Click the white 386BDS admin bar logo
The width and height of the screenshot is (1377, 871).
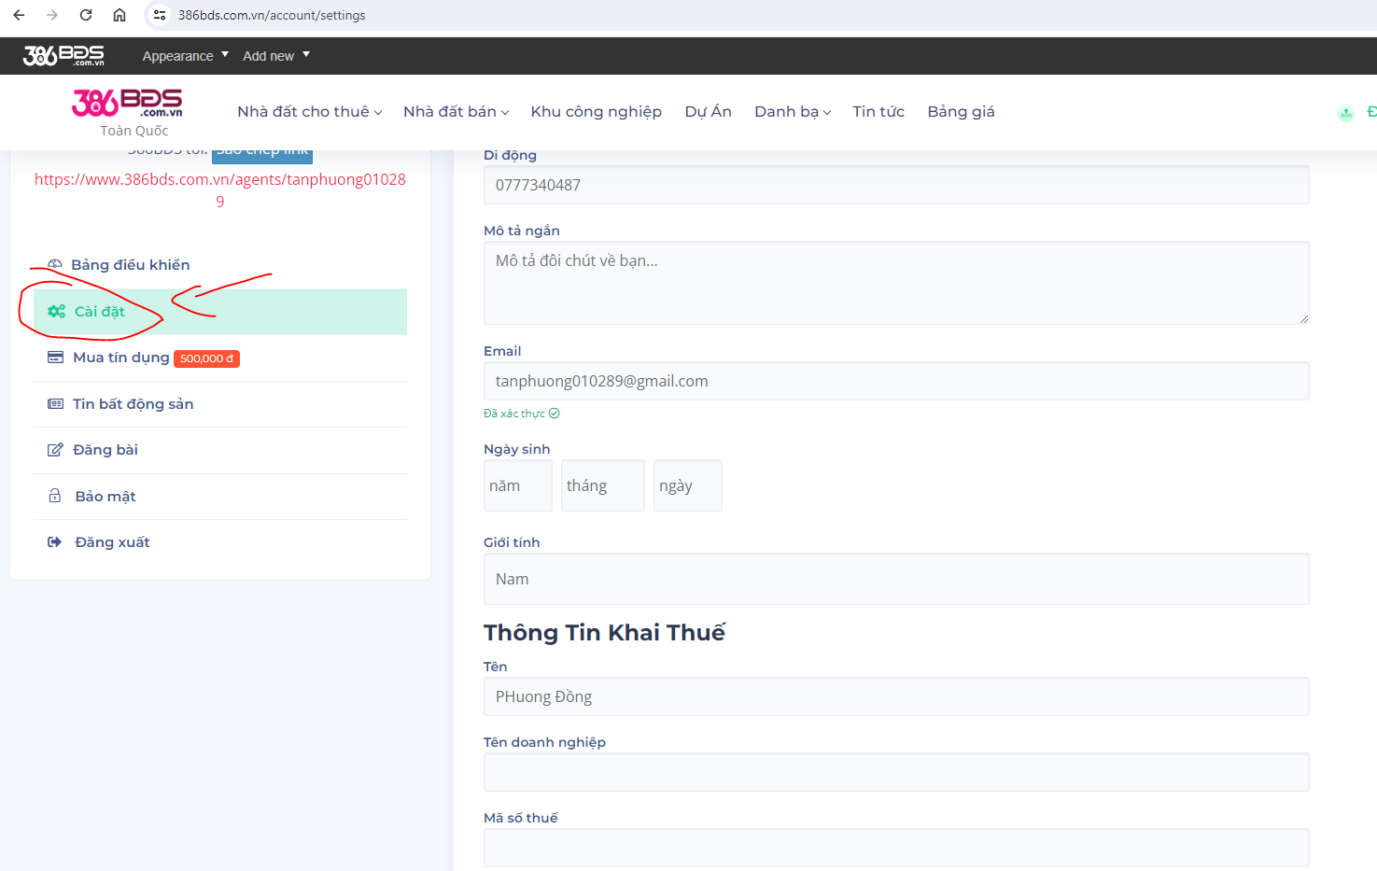pos(63,55)
